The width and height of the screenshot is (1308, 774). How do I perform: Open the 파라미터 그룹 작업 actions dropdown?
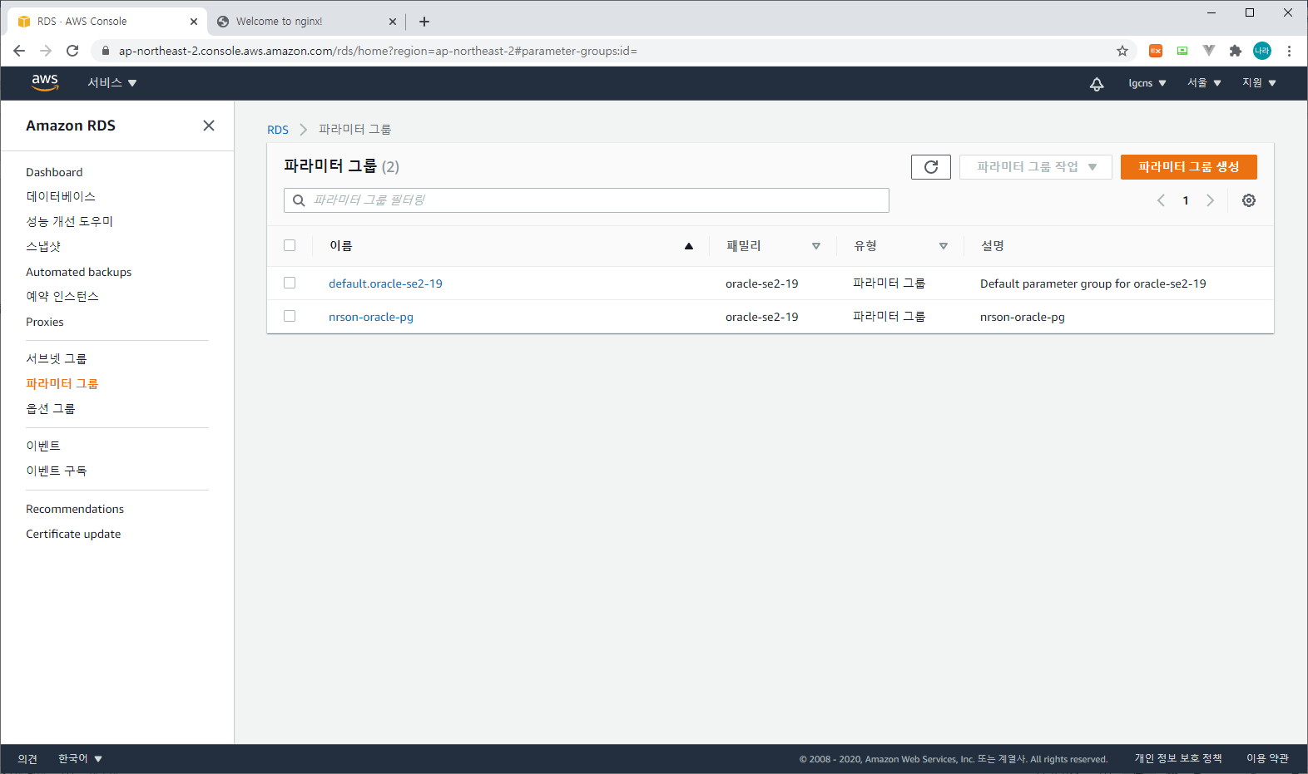(x=1036, y=167)
